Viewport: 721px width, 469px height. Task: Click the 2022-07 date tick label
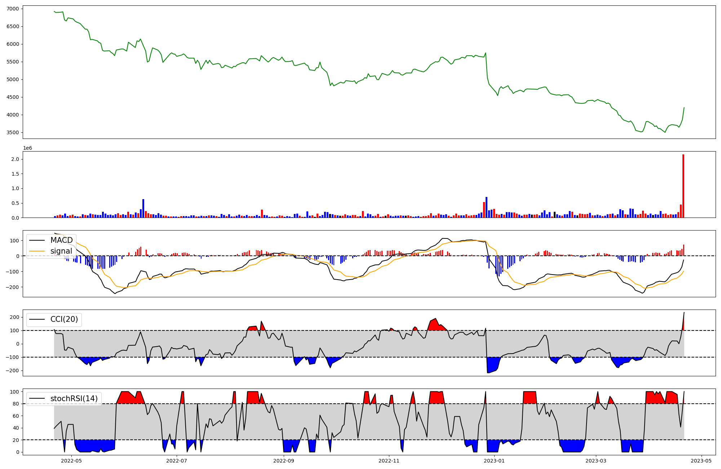pyautogui.click(x=177, y=461)
